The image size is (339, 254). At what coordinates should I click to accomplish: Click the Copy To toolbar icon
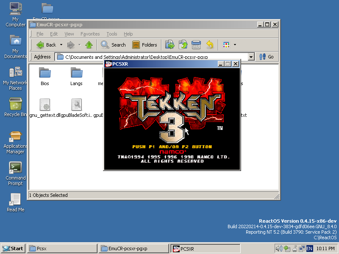click(183, 45)
